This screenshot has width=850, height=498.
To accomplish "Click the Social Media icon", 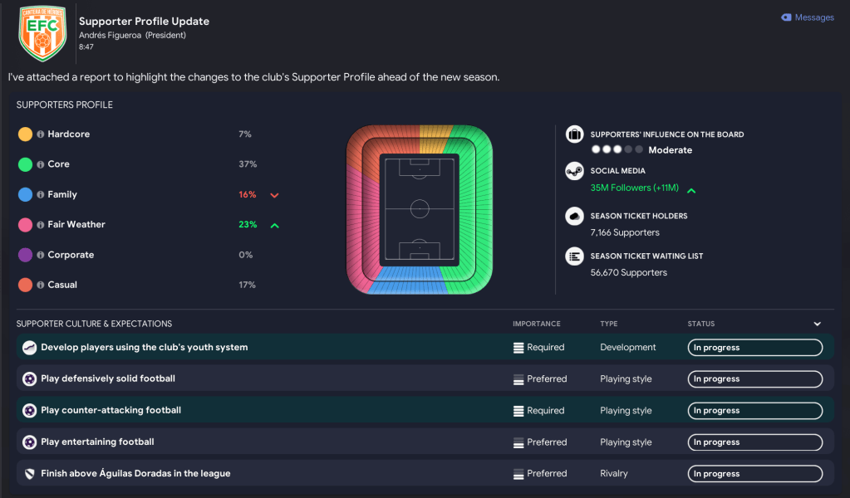I will (x=574, y=171).
